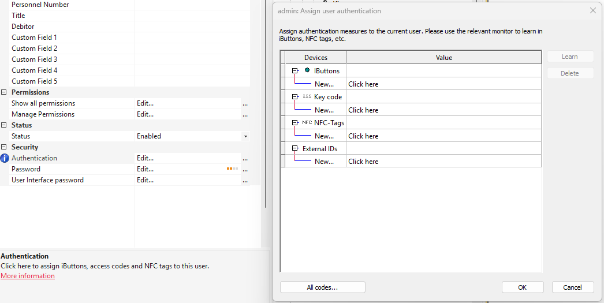Confirm the dialog with OK
Image resolution: width=604 pixels, height=303 pixels.
pyautogui.click(x=522, y=287)
